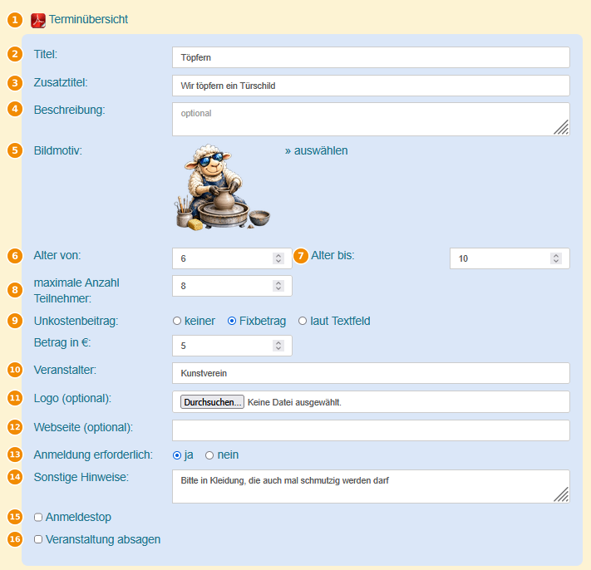The height and width of the screenshot is (570, 591).
Task: Click the Keine Datei ausgewählt text
Action: [294, 402]
